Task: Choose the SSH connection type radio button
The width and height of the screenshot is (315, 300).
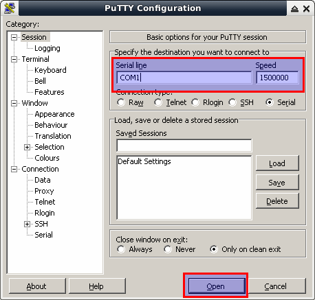Action: (x=232, y=102)
